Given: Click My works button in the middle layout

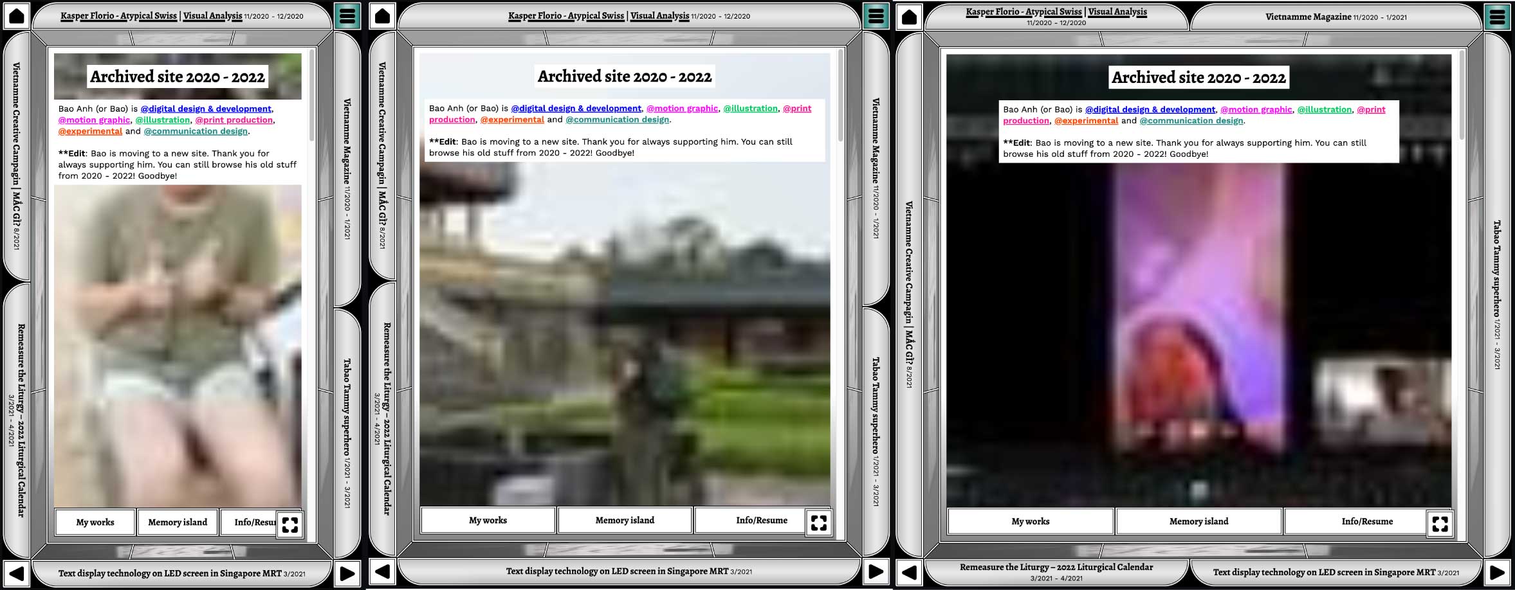Looking at the screenshot, I should click(488, 520).
